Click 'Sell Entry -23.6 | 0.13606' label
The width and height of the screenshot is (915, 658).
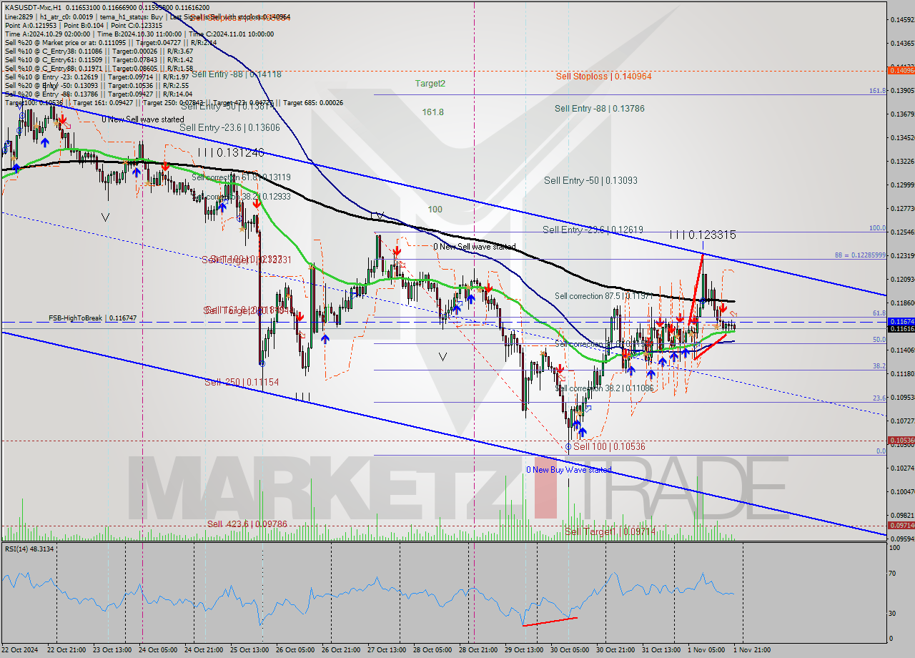point(230,127)
